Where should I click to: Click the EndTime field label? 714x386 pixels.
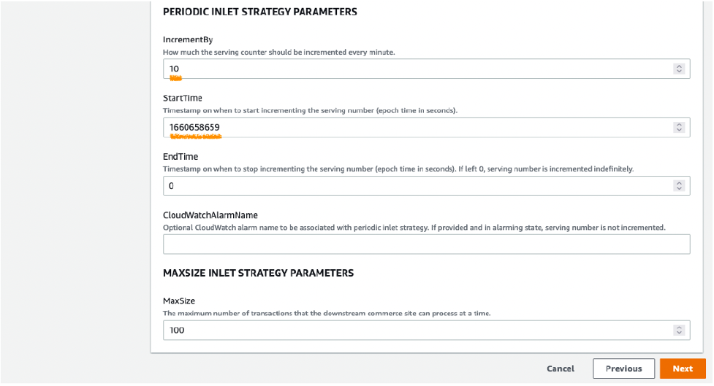pos(180,156)
